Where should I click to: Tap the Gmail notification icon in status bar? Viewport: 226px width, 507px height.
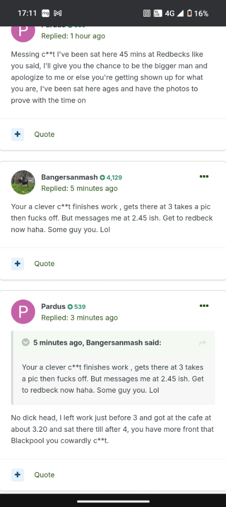(58, 13)
